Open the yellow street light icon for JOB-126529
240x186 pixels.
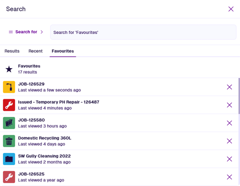coord(9,87)
